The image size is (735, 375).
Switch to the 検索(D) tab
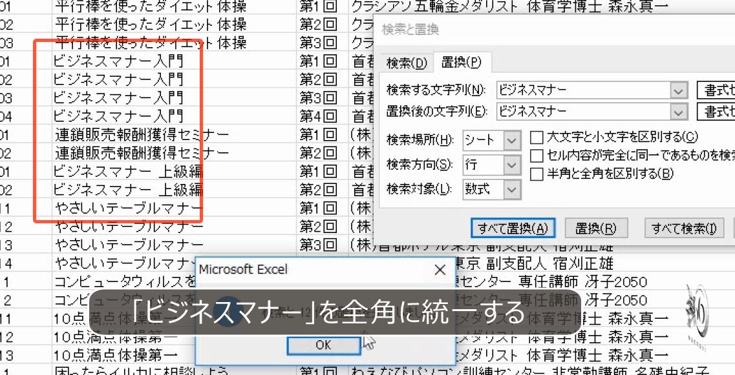(x=407, y=63)
